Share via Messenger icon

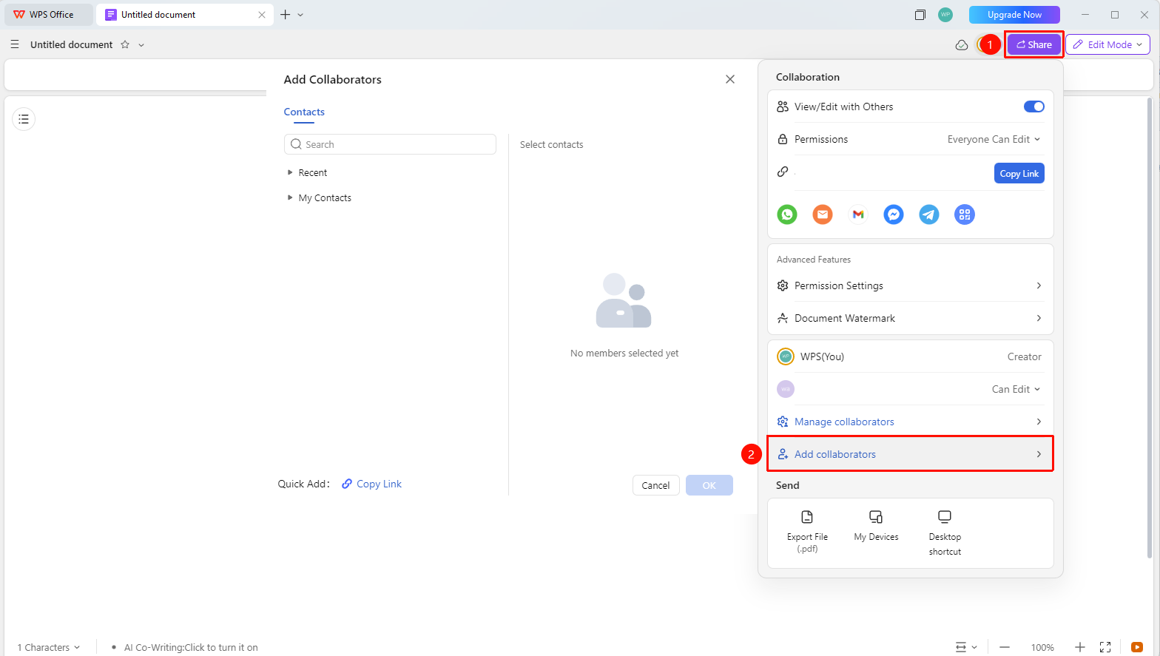894,214
